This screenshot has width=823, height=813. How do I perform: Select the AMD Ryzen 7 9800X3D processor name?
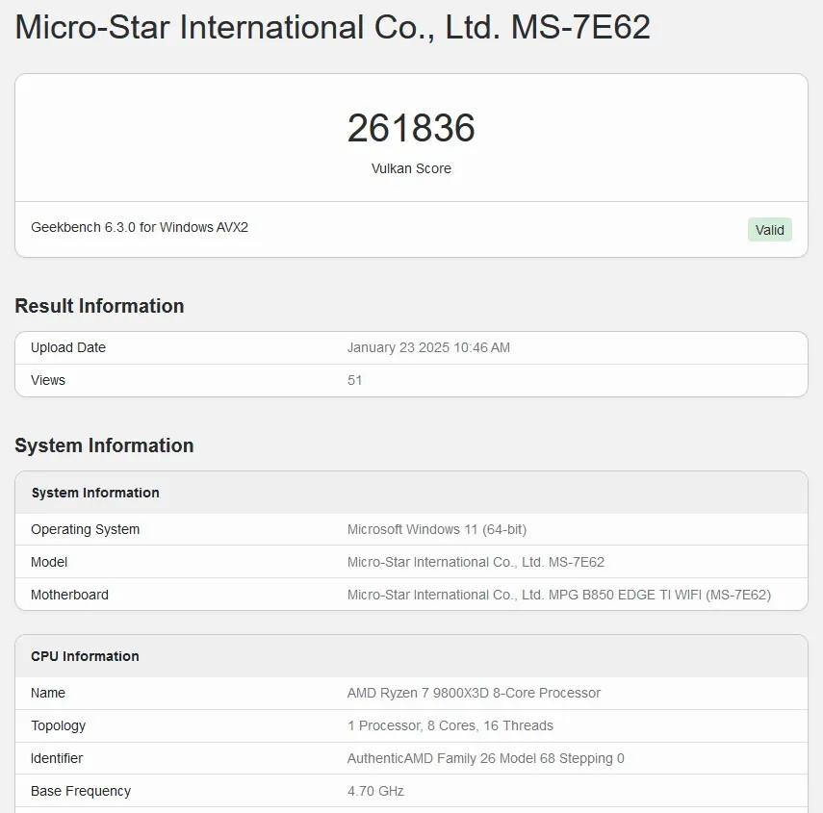click(474, 693)
